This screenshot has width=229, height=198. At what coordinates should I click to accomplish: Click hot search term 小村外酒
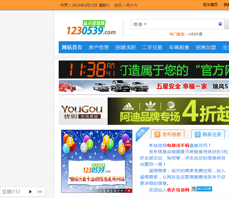pos(195,34)
